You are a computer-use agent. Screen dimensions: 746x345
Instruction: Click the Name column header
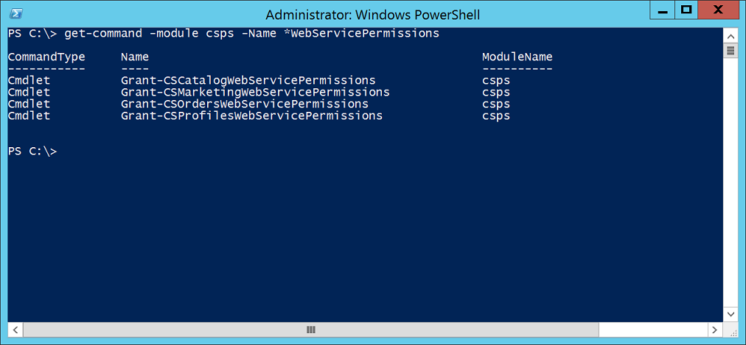point(135,57)
